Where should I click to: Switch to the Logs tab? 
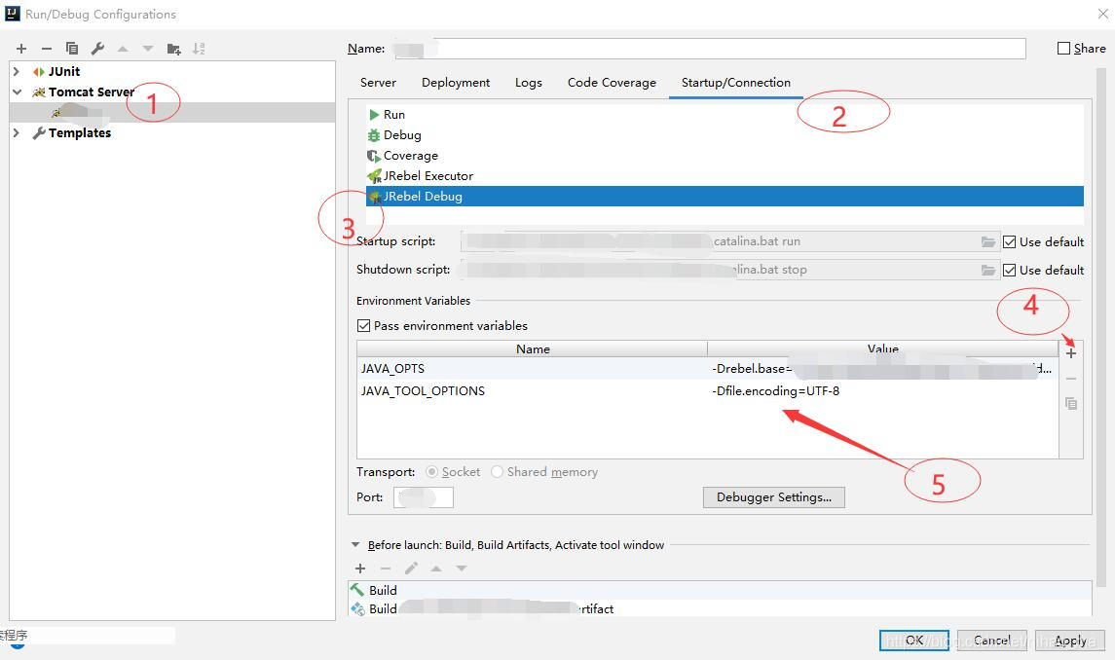529,83
